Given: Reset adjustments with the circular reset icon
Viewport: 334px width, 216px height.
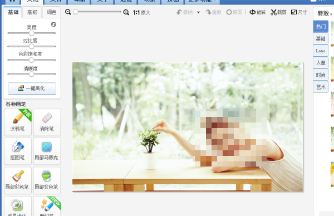Looking at the screenshot, I should pos(53,24).
